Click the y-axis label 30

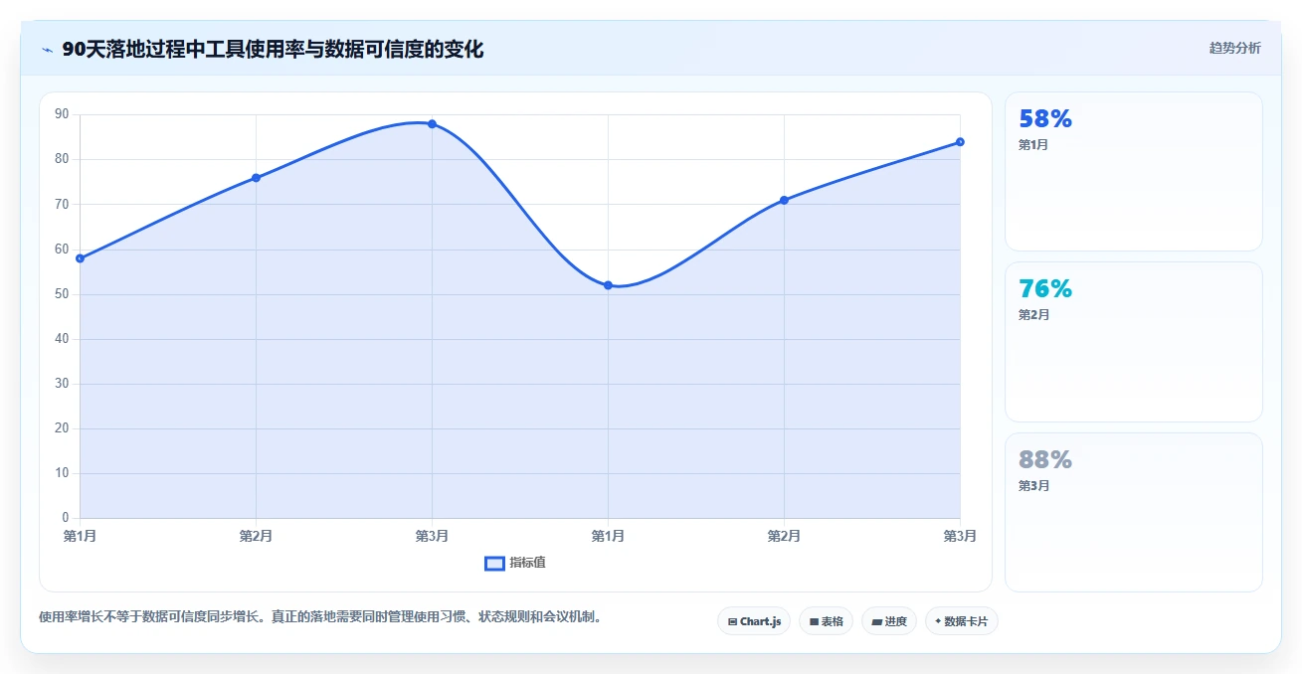point(62,384)
